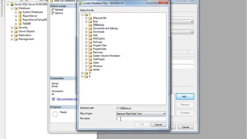Image resolution: width=247 pixels, height=139 pixels.
Task: Expand the D: drive tree node
Action: (82, 73)
